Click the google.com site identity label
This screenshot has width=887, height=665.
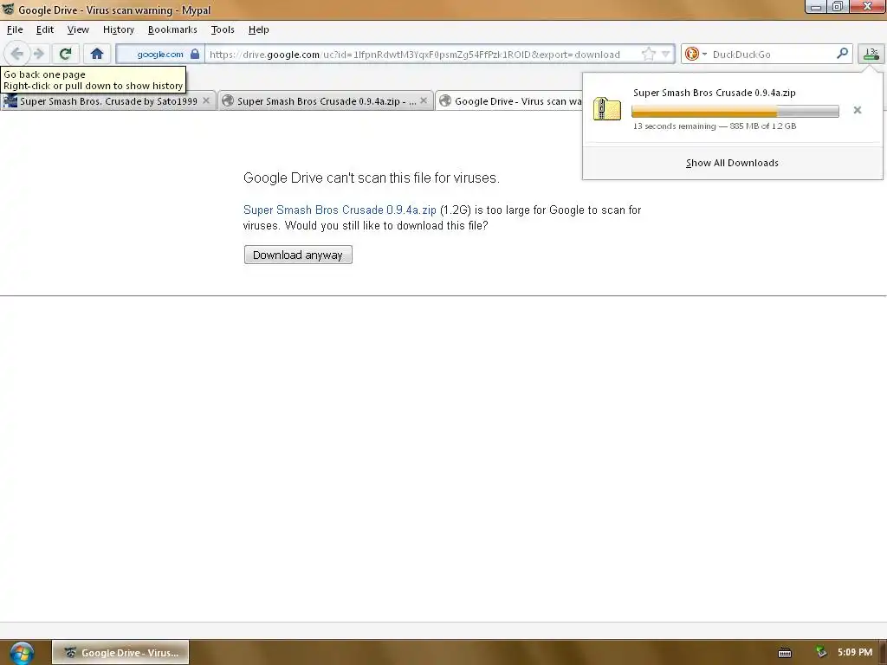coord(160,55)
